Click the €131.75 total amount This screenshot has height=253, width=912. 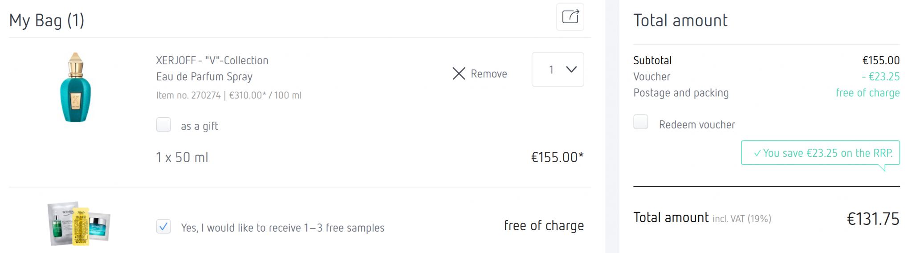pyautogui.click(x=872, y=219)
